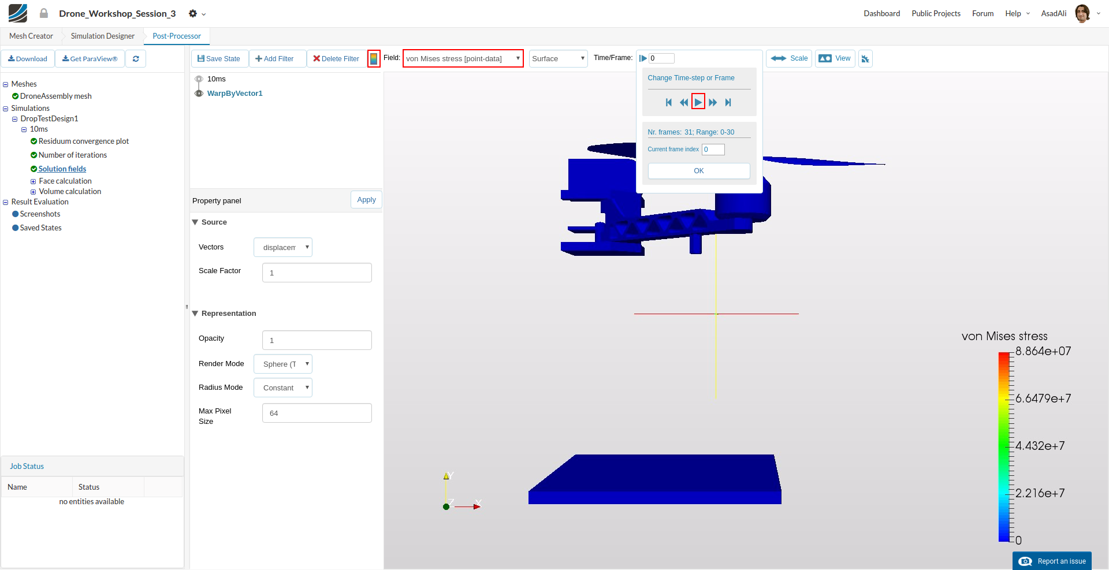Click the Scale Factor input field
Image resolution: width=1109 pixels, height=570 pixels.
(317, 273)
